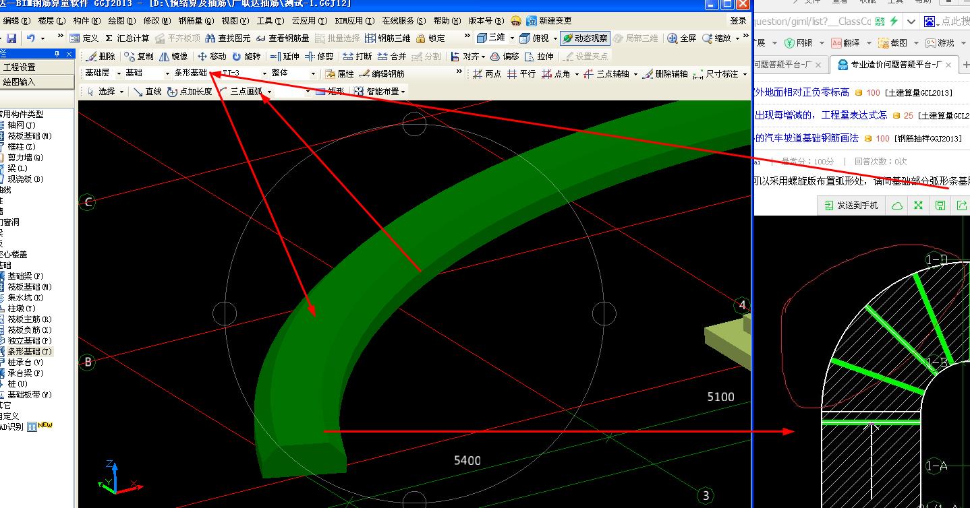Open the 钢筋量(Q) menu

pyautogui.click(x=196, y=21)
